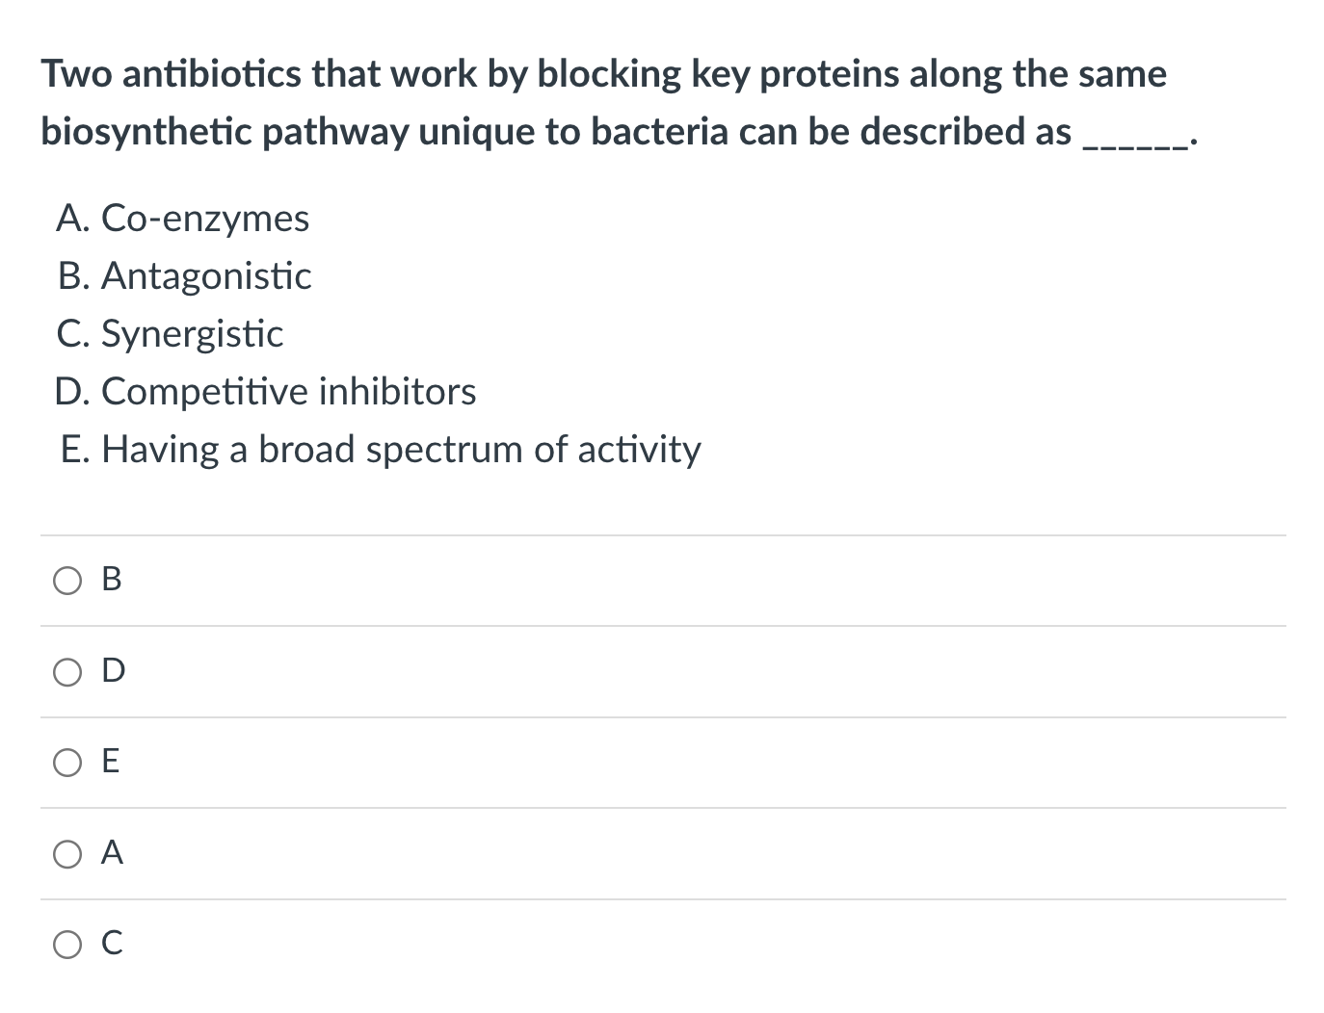Select radio button for answer D
Viewport: 1324px width, 1013px height.
[67, 671]
